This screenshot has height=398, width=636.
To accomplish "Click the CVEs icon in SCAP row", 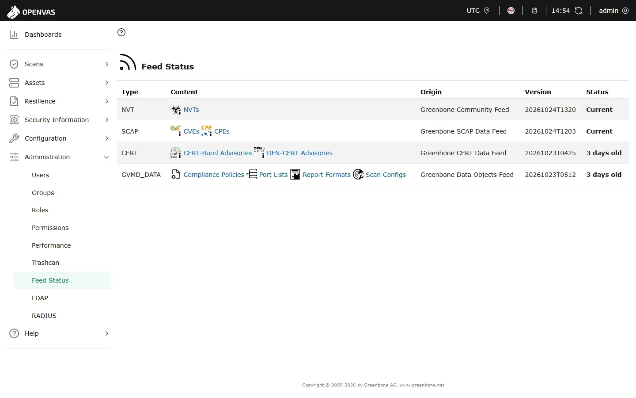I will [x=176, y=131].
